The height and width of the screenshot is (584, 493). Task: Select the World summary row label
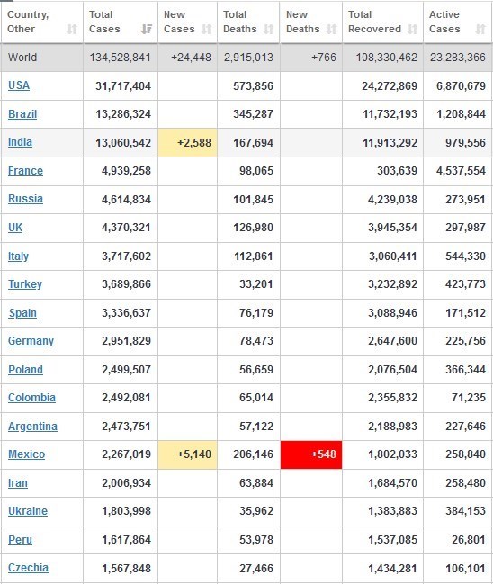[22, 58]
